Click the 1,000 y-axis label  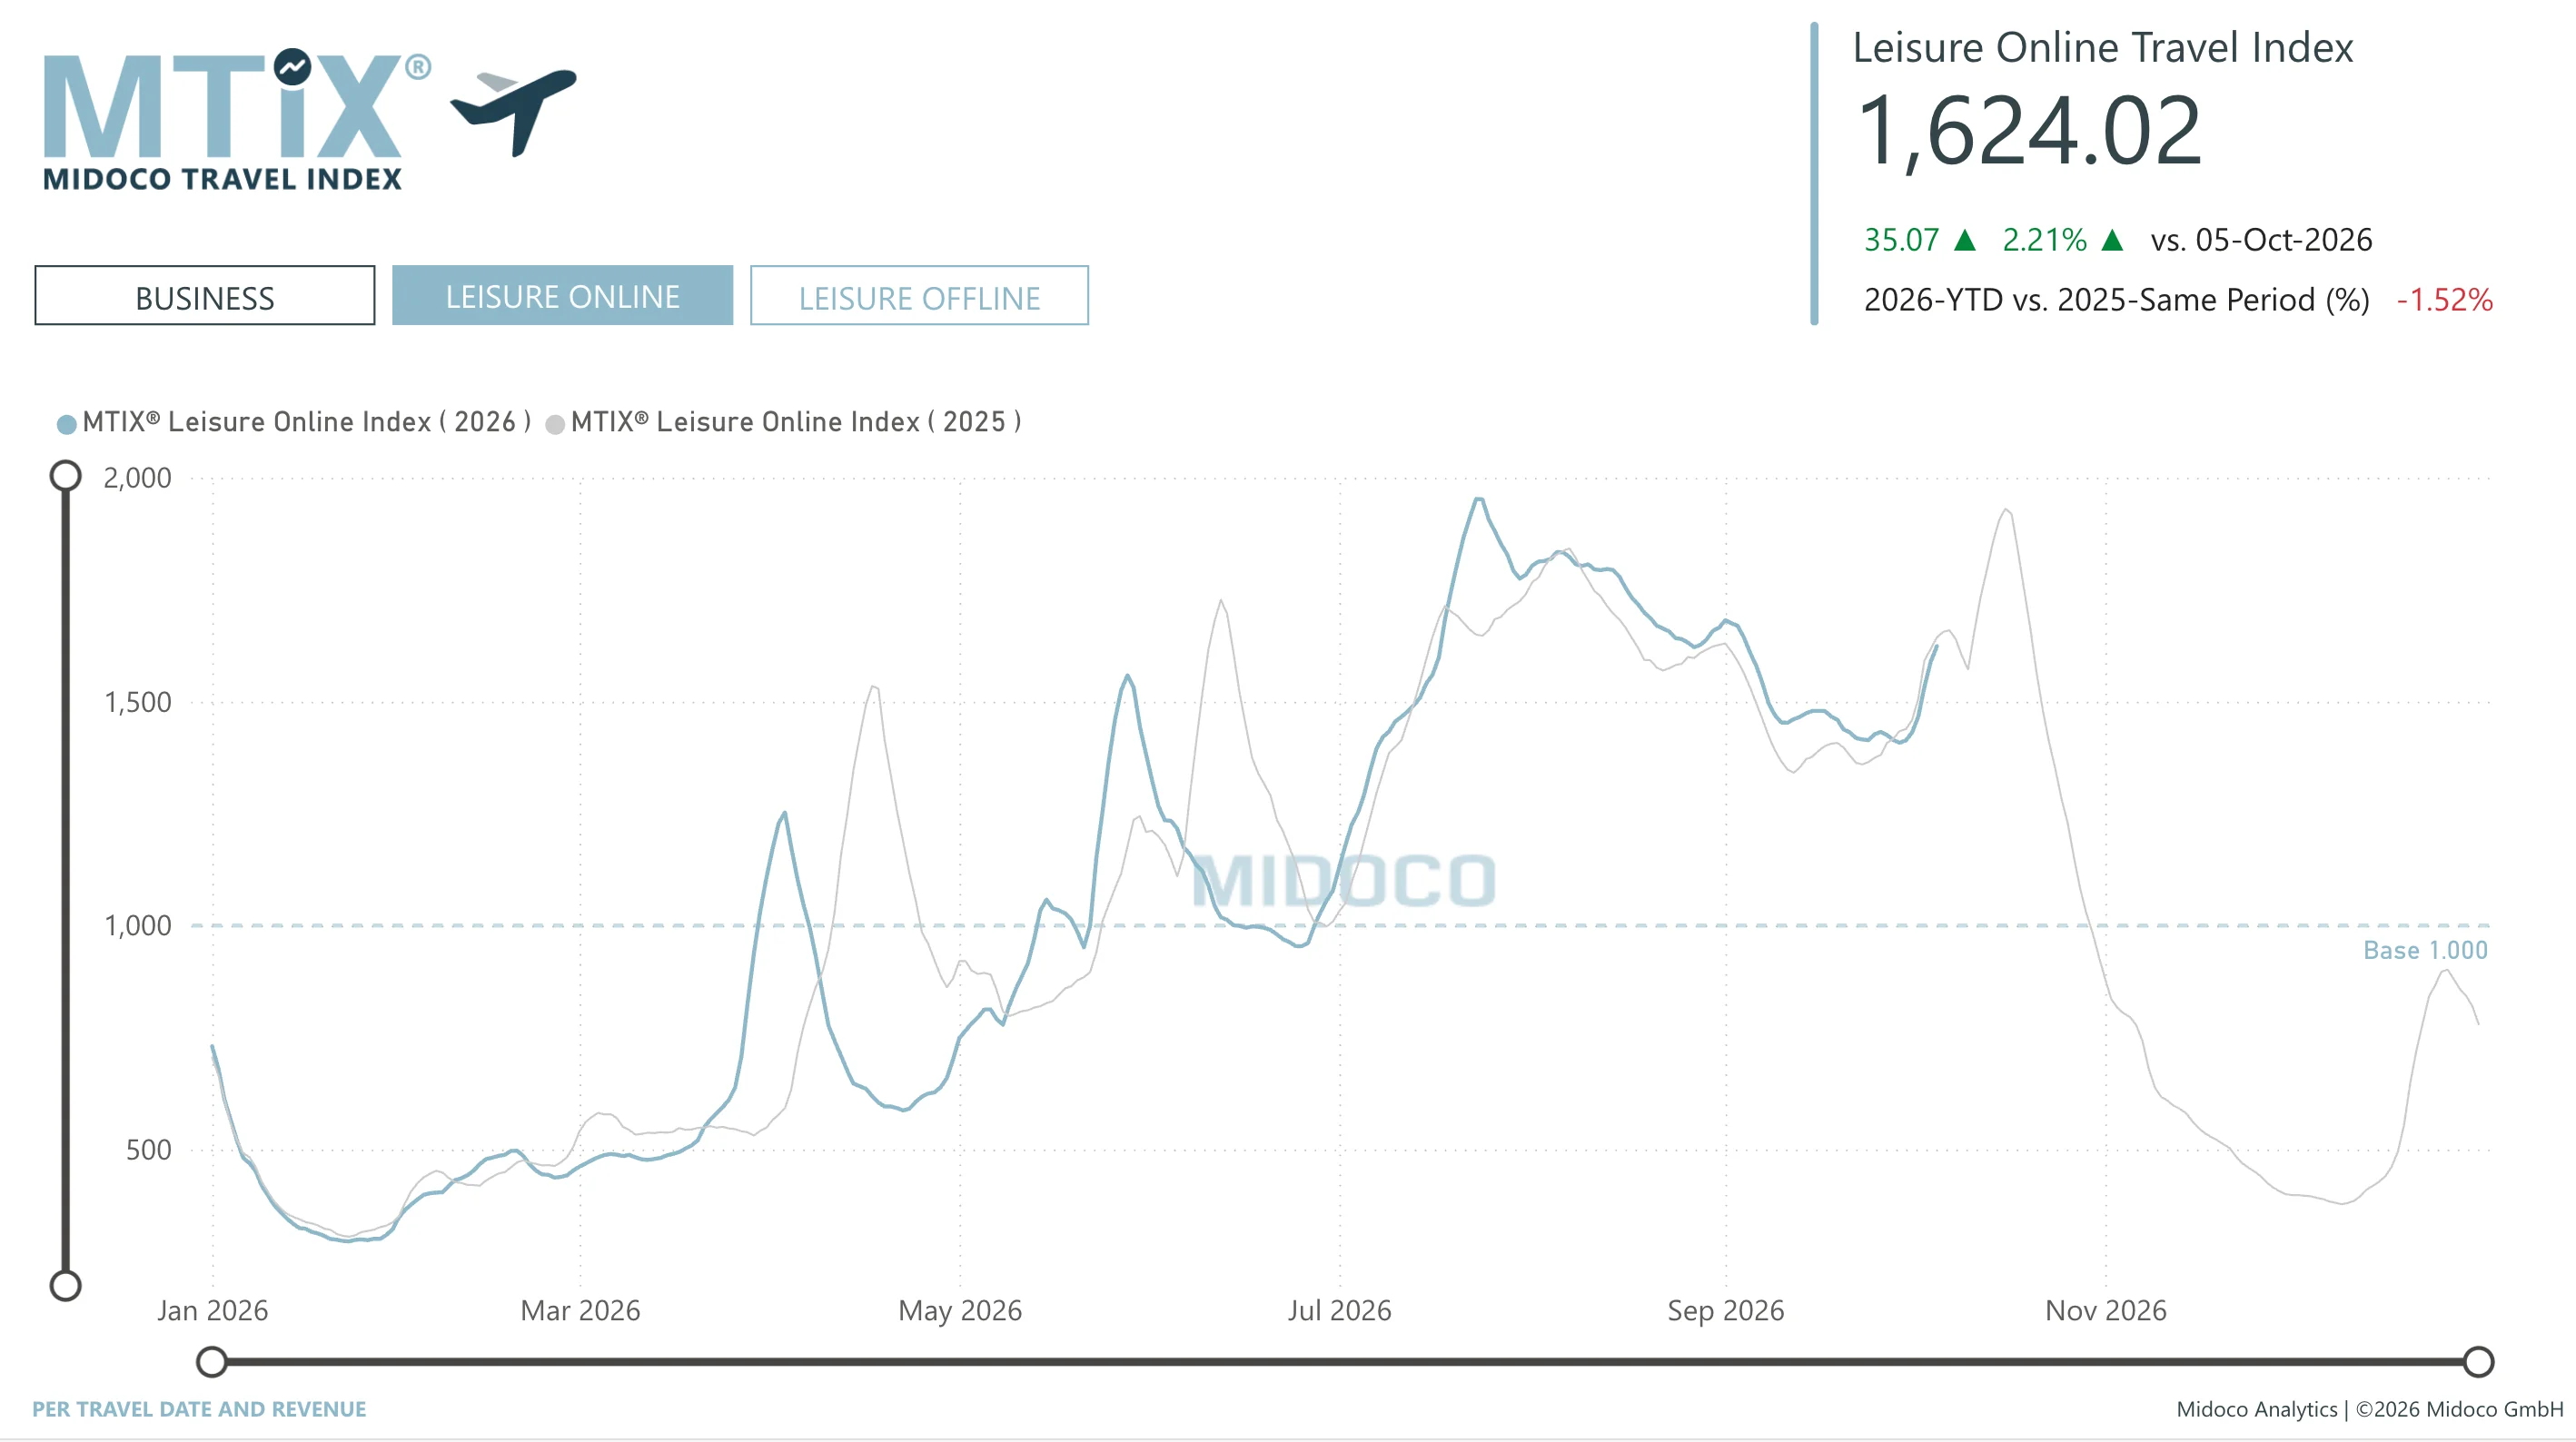tap(138, 926)
